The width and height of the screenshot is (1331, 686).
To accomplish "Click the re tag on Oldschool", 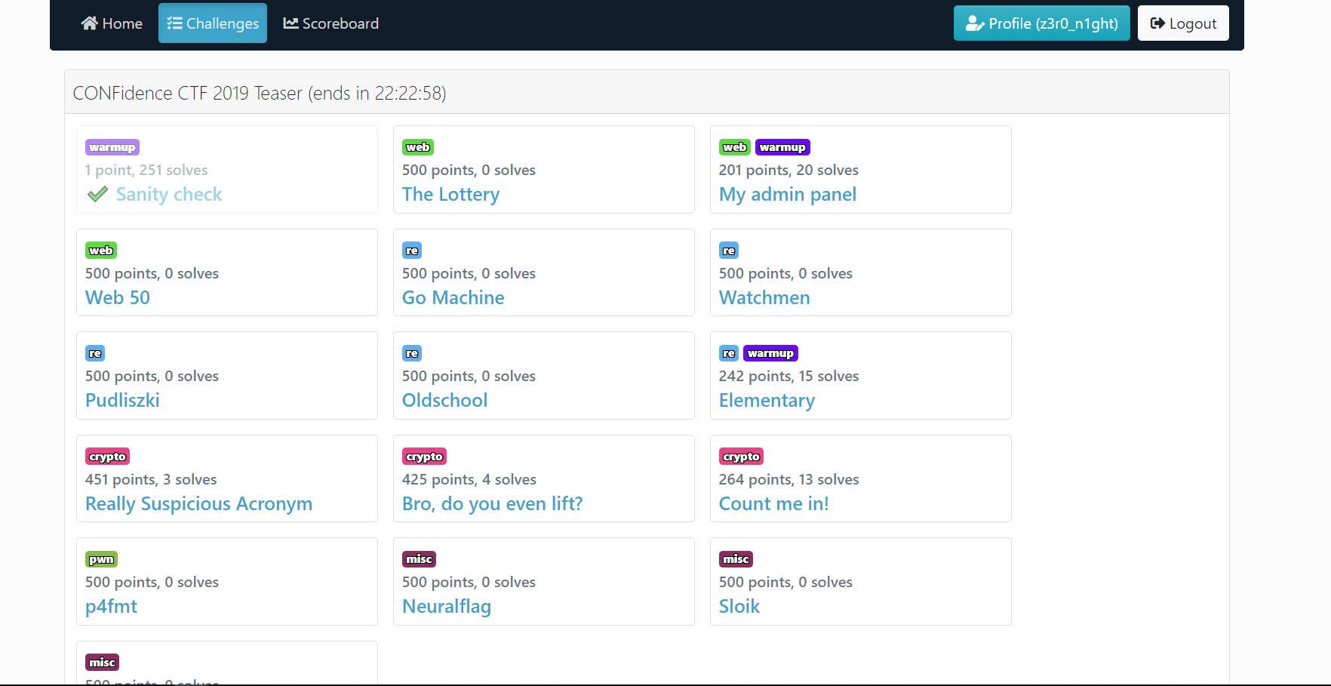I will pyautogui.click(x=412, y=353).
